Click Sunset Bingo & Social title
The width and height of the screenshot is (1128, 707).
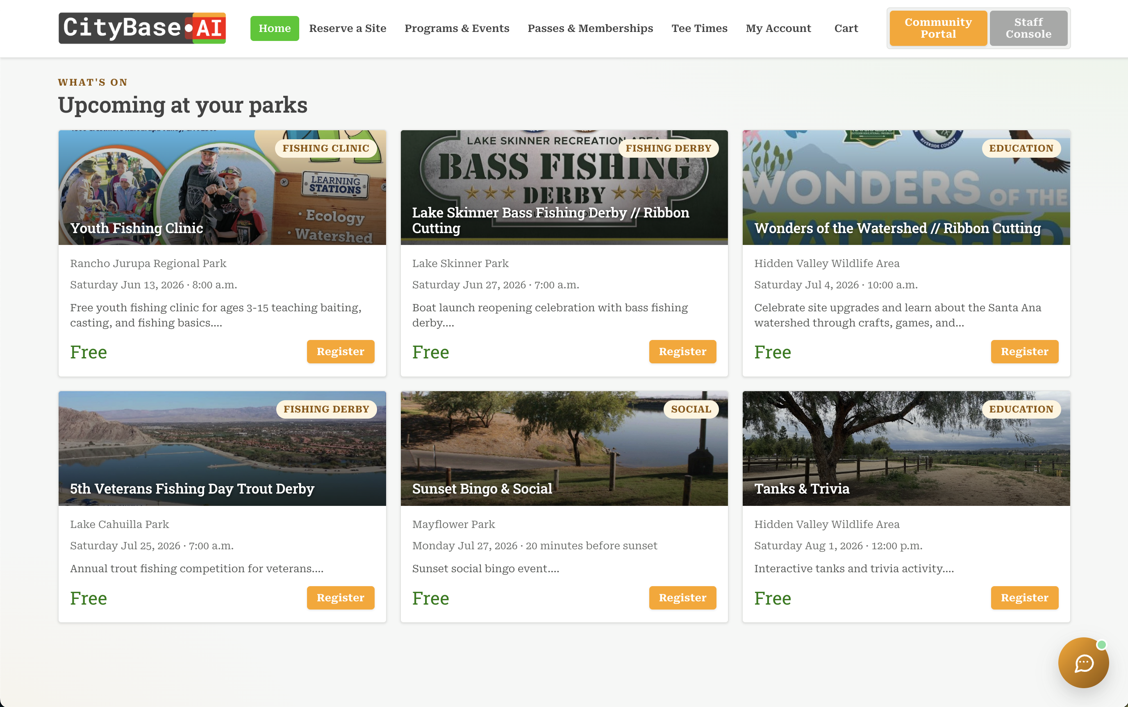(x=482, y=489)
